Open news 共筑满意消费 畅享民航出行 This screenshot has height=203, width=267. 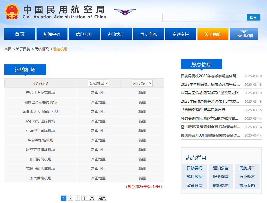coord(203,110)
